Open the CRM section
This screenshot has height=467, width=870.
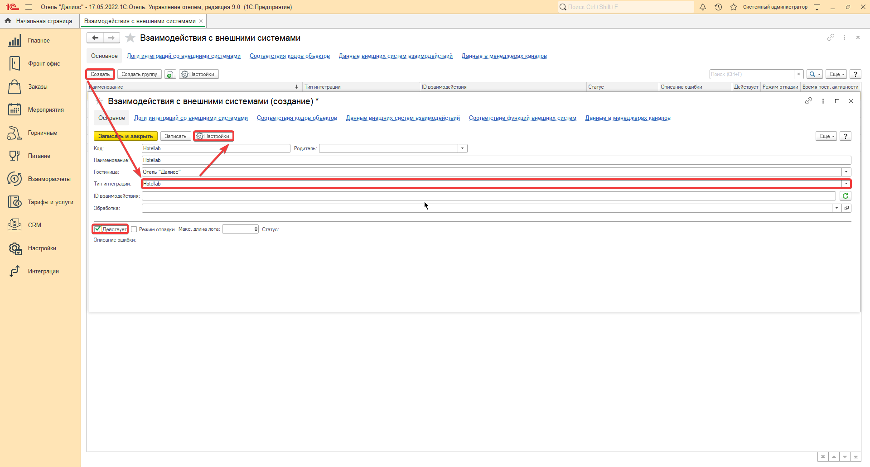tap(34, 225)
